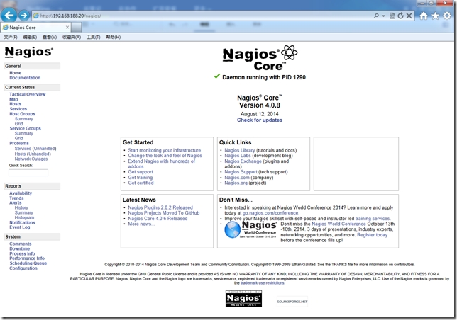457x320 pixels.
Task: Open the Favorites star icon
Action: point(435,16)
